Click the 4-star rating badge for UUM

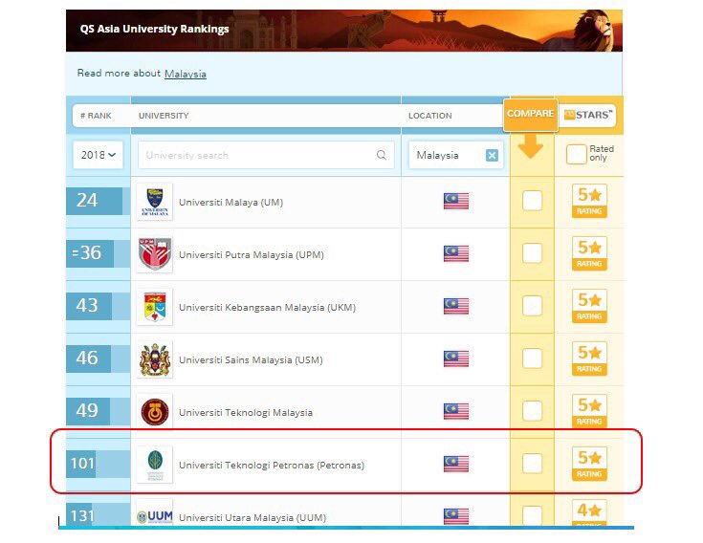pyautogui.click(x=589, y=513)
